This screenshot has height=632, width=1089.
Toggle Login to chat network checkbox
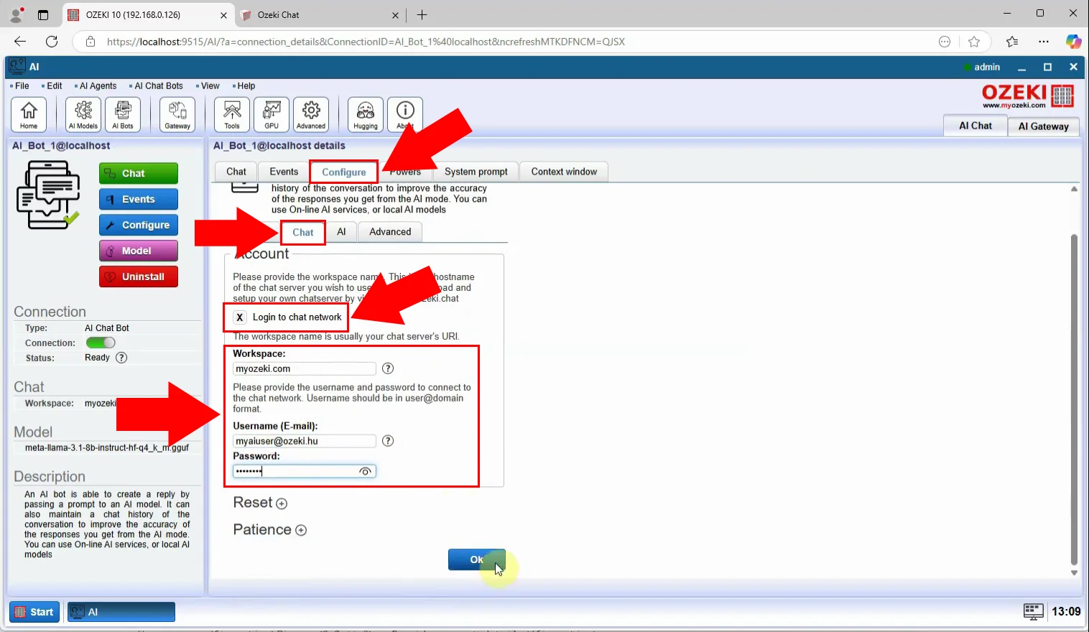(x=240, y=317)
